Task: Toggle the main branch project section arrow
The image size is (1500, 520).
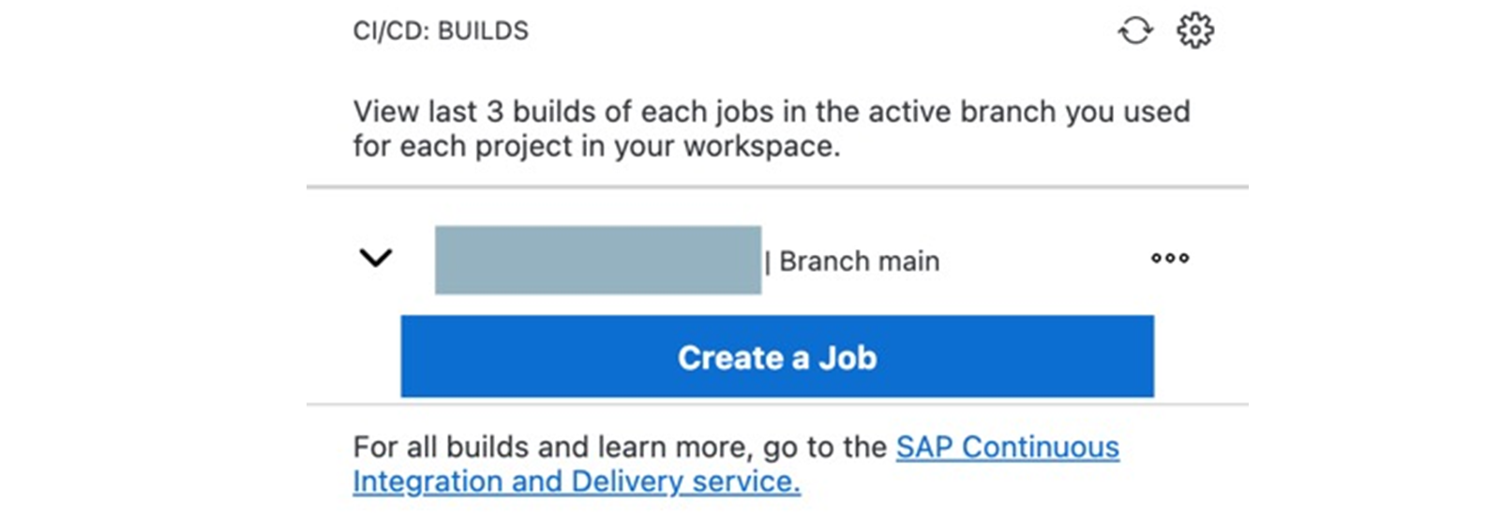Action: pos(376,258)
